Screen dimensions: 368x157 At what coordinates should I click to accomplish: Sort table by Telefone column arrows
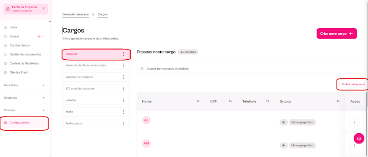coord(267,101)
